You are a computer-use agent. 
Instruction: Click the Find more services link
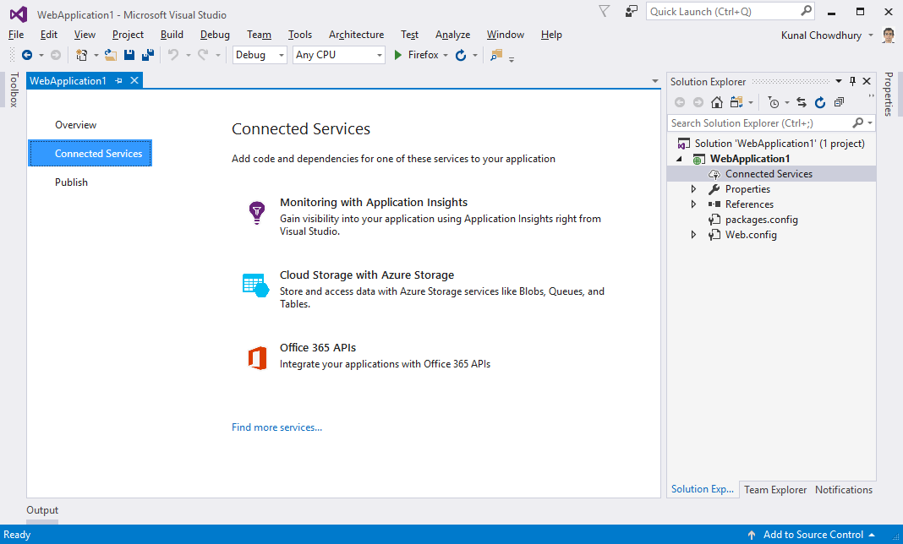pyautogui.click(x=277, y=427)
